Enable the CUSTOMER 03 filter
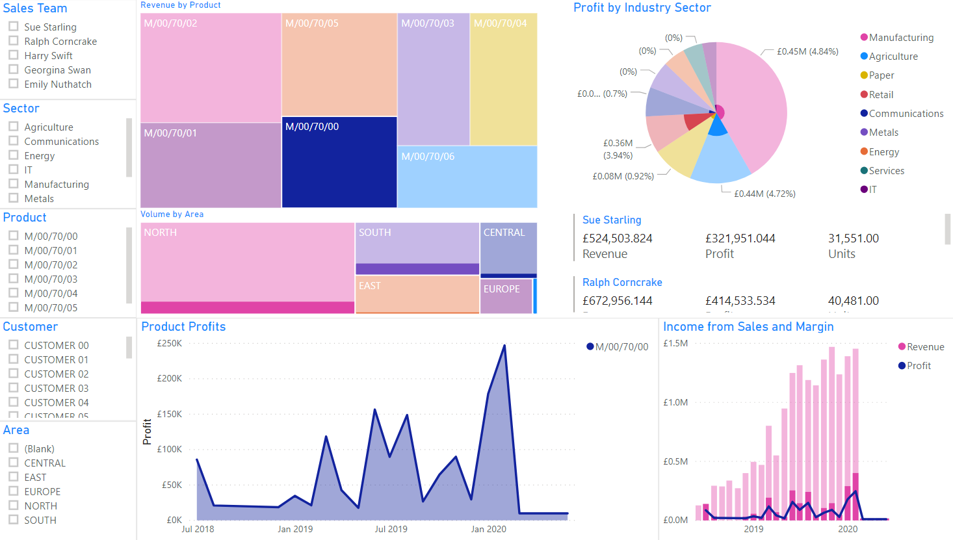953x540 pixels. point(13,388)
